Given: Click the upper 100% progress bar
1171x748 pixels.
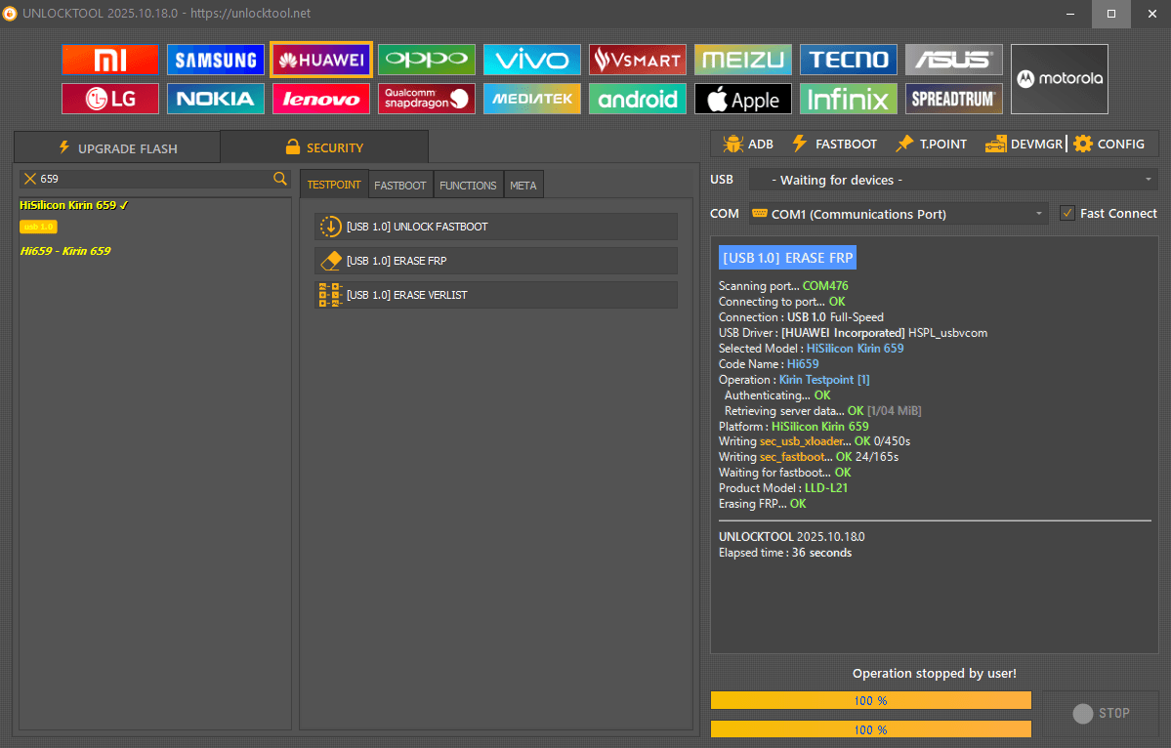Looking at the screenshot, I should (870, 700).
